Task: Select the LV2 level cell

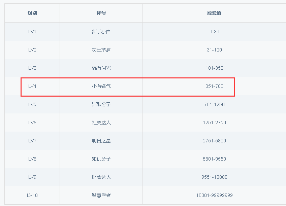Action: point(32,50)
